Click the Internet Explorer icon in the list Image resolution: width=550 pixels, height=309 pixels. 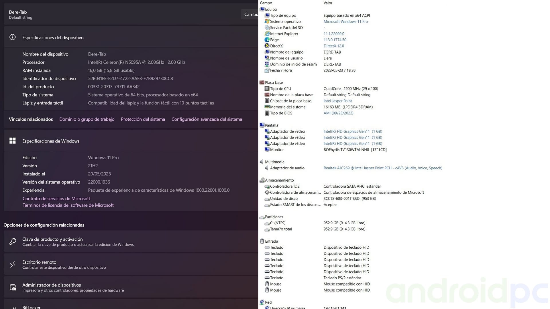point(267,34)
